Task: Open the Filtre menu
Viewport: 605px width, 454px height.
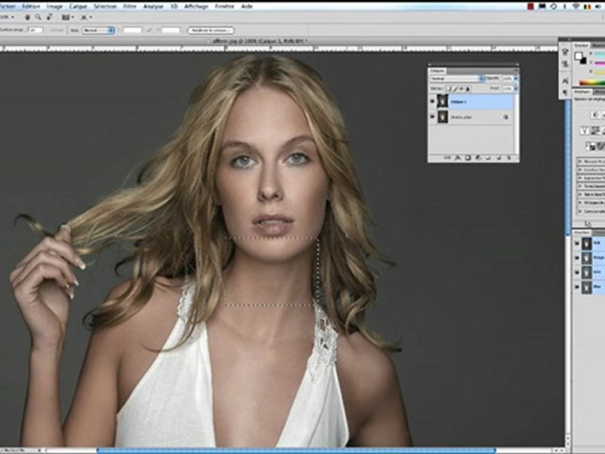Action: tap(130, 6)
